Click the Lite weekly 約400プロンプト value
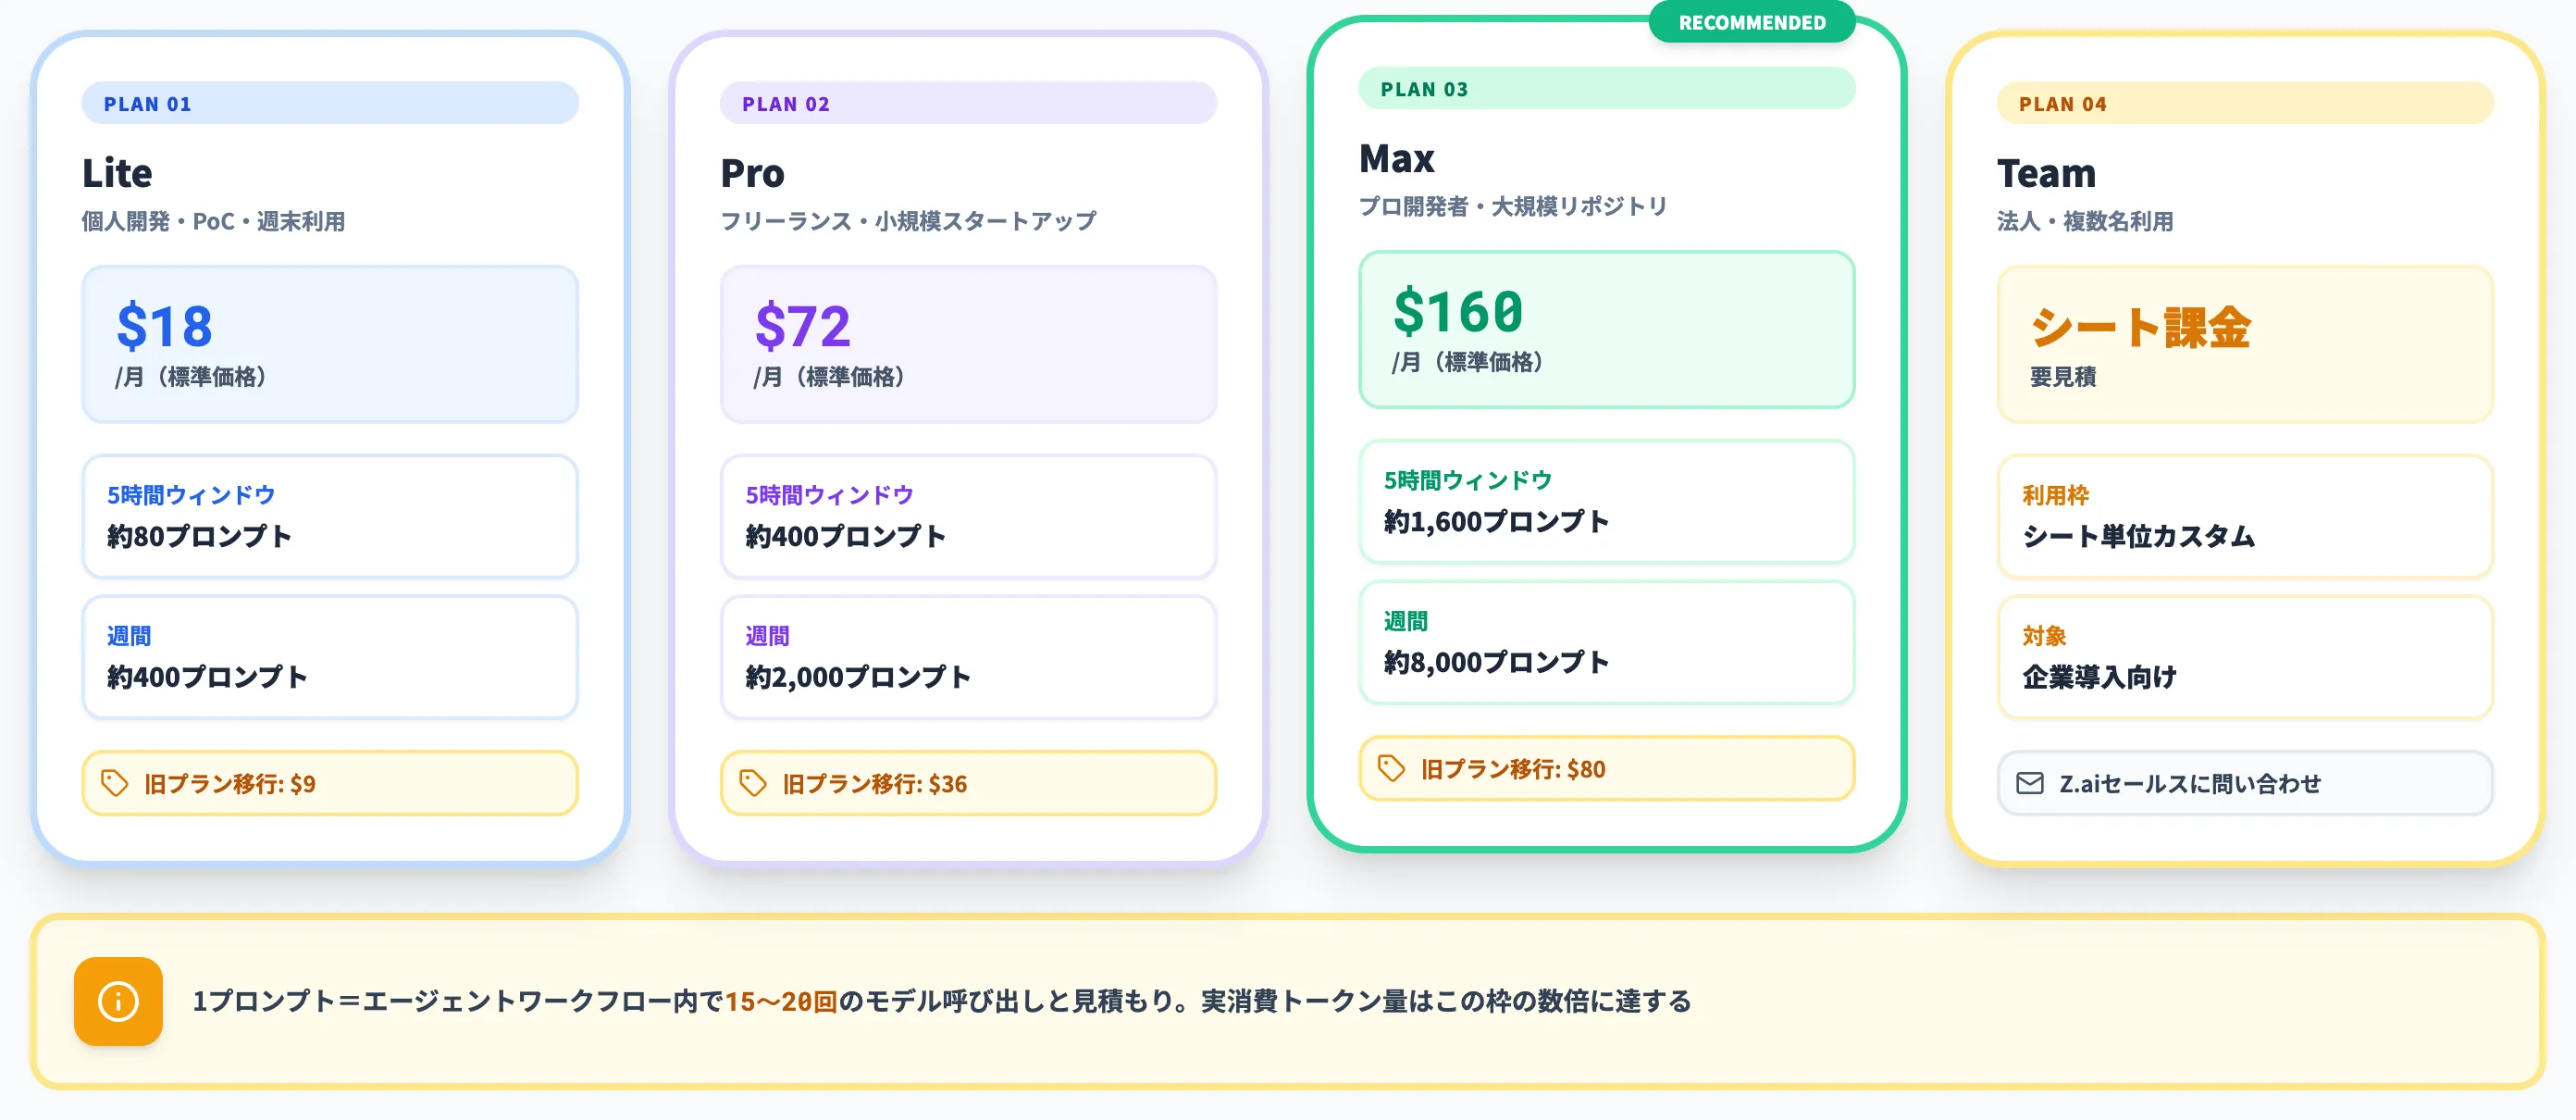This screenshot has height=1120, width=2576. (207, 677)
